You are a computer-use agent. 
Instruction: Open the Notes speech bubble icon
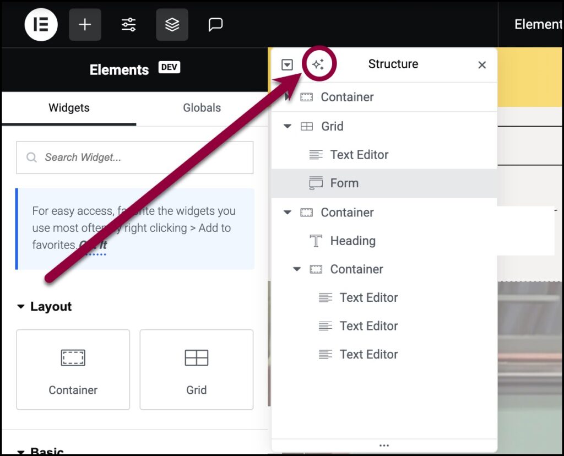(215, 25)
